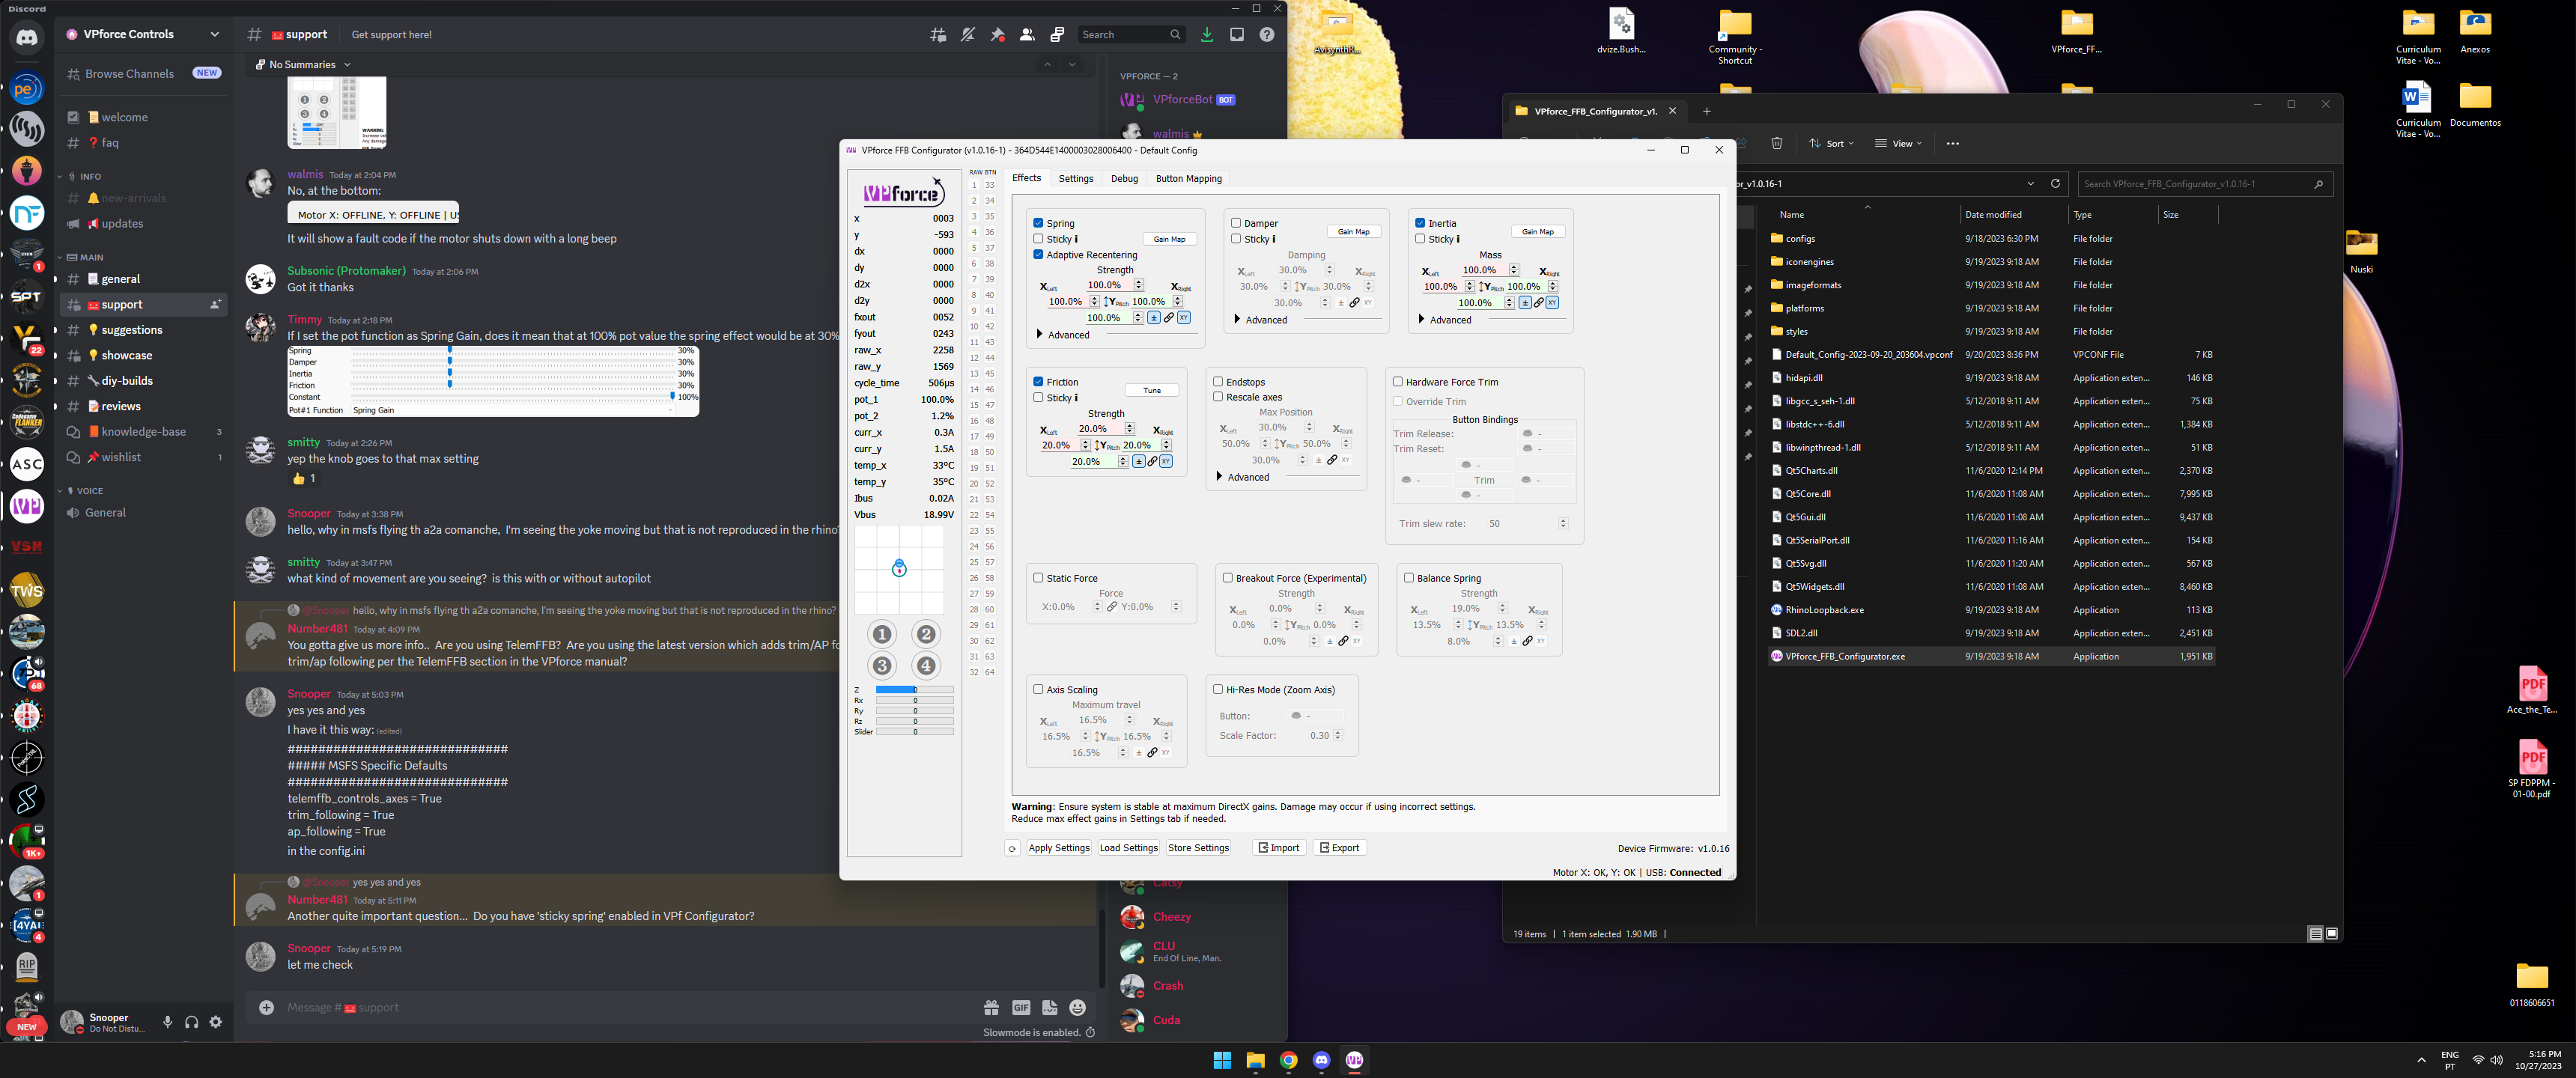The width and height of the screenshot is (2576, 1078).
Task: Open pinned messages in Discord header
Action: (x=997, y=35)
